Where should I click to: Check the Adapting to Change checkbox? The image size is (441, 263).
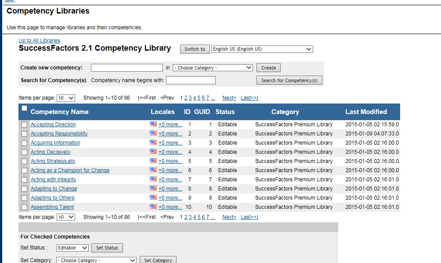pos(25,189)
